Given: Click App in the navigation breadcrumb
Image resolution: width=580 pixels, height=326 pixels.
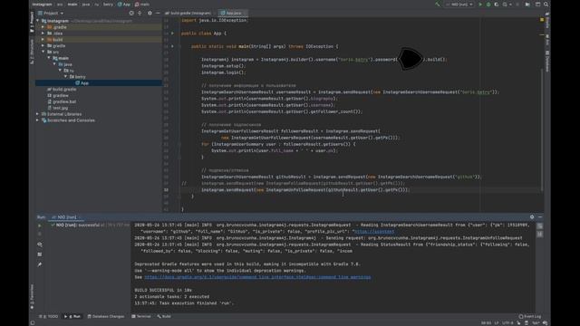Looking at the screenshot, I should [124, 5].
